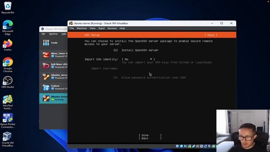Click the webcam overlay video thumbnail
The width and height of the screenshot is (270, 152).
pos(243,131)
